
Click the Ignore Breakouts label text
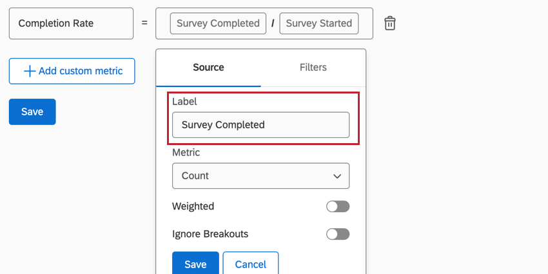click(210, 234)
